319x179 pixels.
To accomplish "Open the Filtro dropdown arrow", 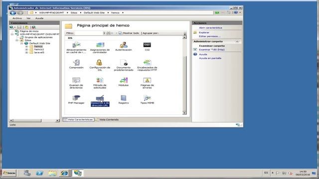I will pyautogui.click(x=104, y=33).
